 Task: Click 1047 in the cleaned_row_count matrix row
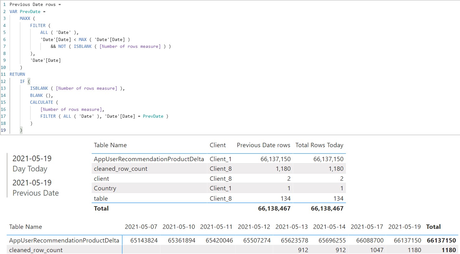point(377,250)
